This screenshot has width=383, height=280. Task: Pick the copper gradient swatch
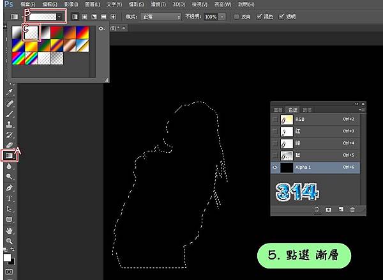tap(70, 45)
